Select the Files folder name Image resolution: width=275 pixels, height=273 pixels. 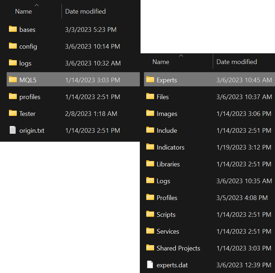163,97
